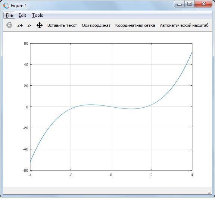This screenshot has height=200, width=218.
Task: Activate the Z+ zoom in tool
Action: click(x=20, y=26)
